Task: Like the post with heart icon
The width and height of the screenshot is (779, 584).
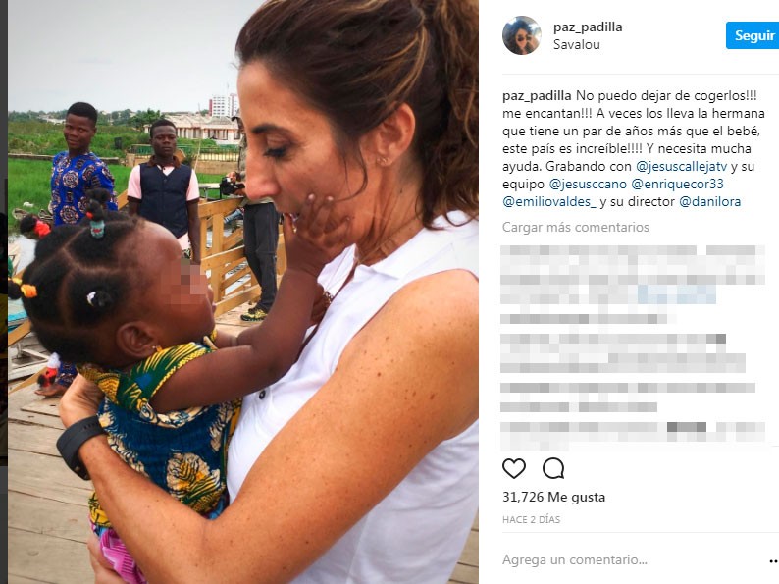Action: pyautogui.click(x=514, y=469)
